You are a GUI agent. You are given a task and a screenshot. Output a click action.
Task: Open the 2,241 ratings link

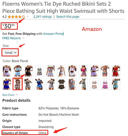click(x=42, y=16)
